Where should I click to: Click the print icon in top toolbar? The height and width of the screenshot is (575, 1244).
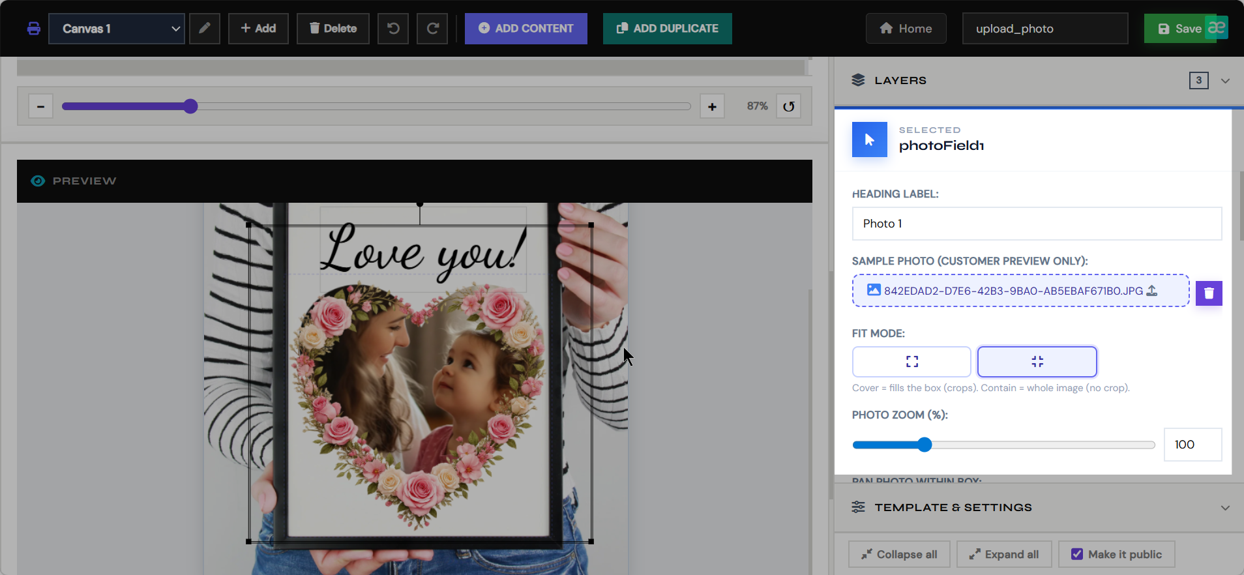point(34,29)
